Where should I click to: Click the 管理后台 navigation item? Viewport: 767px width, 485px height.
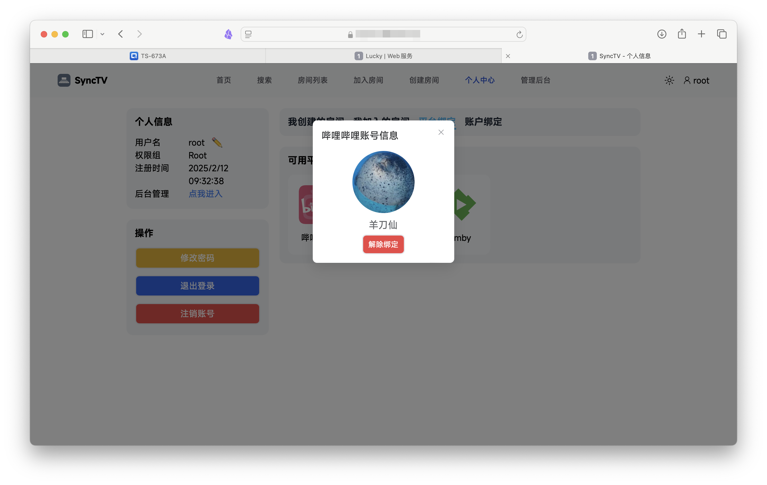[535, 80]
